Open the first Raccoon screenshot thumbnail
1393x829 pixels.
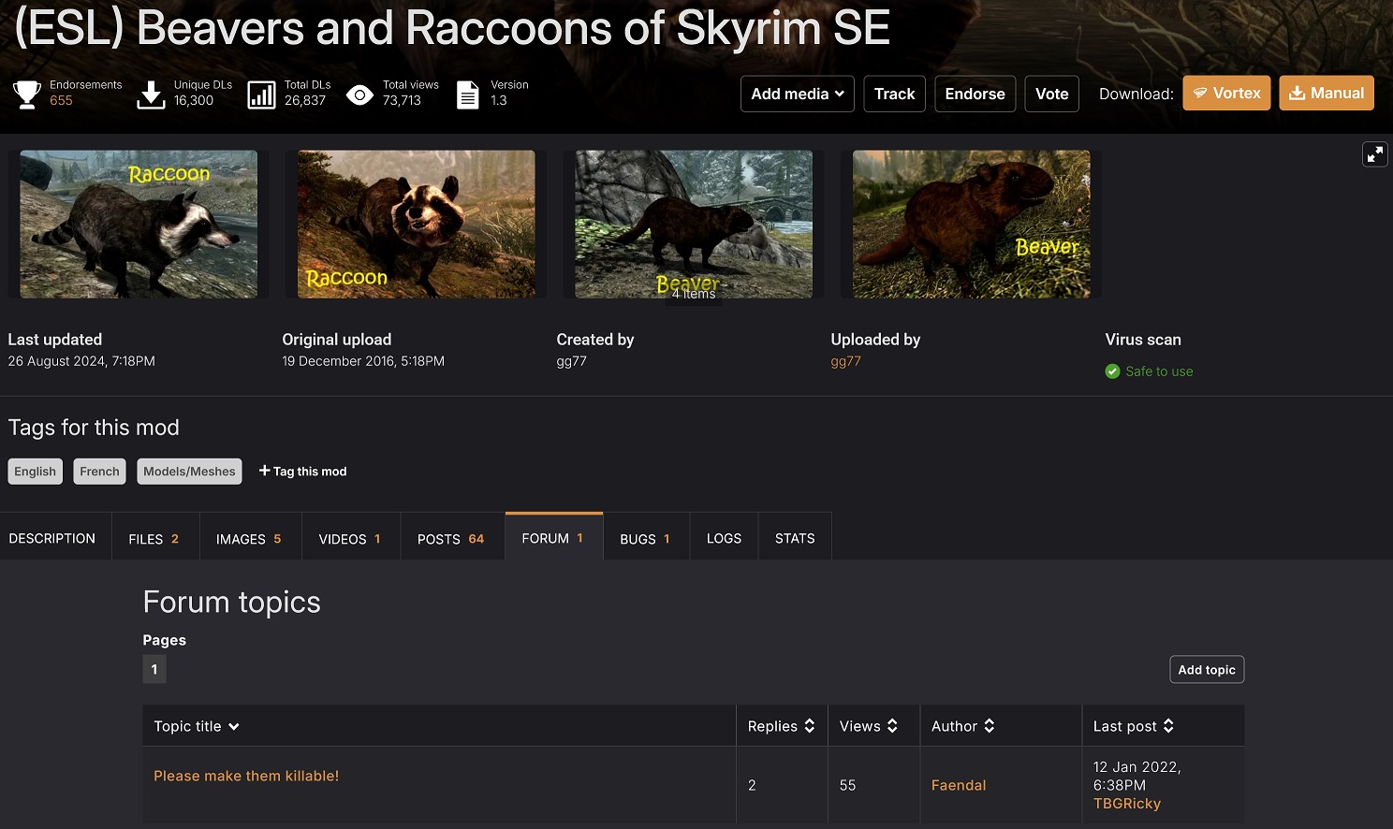(x=139, y=225)
